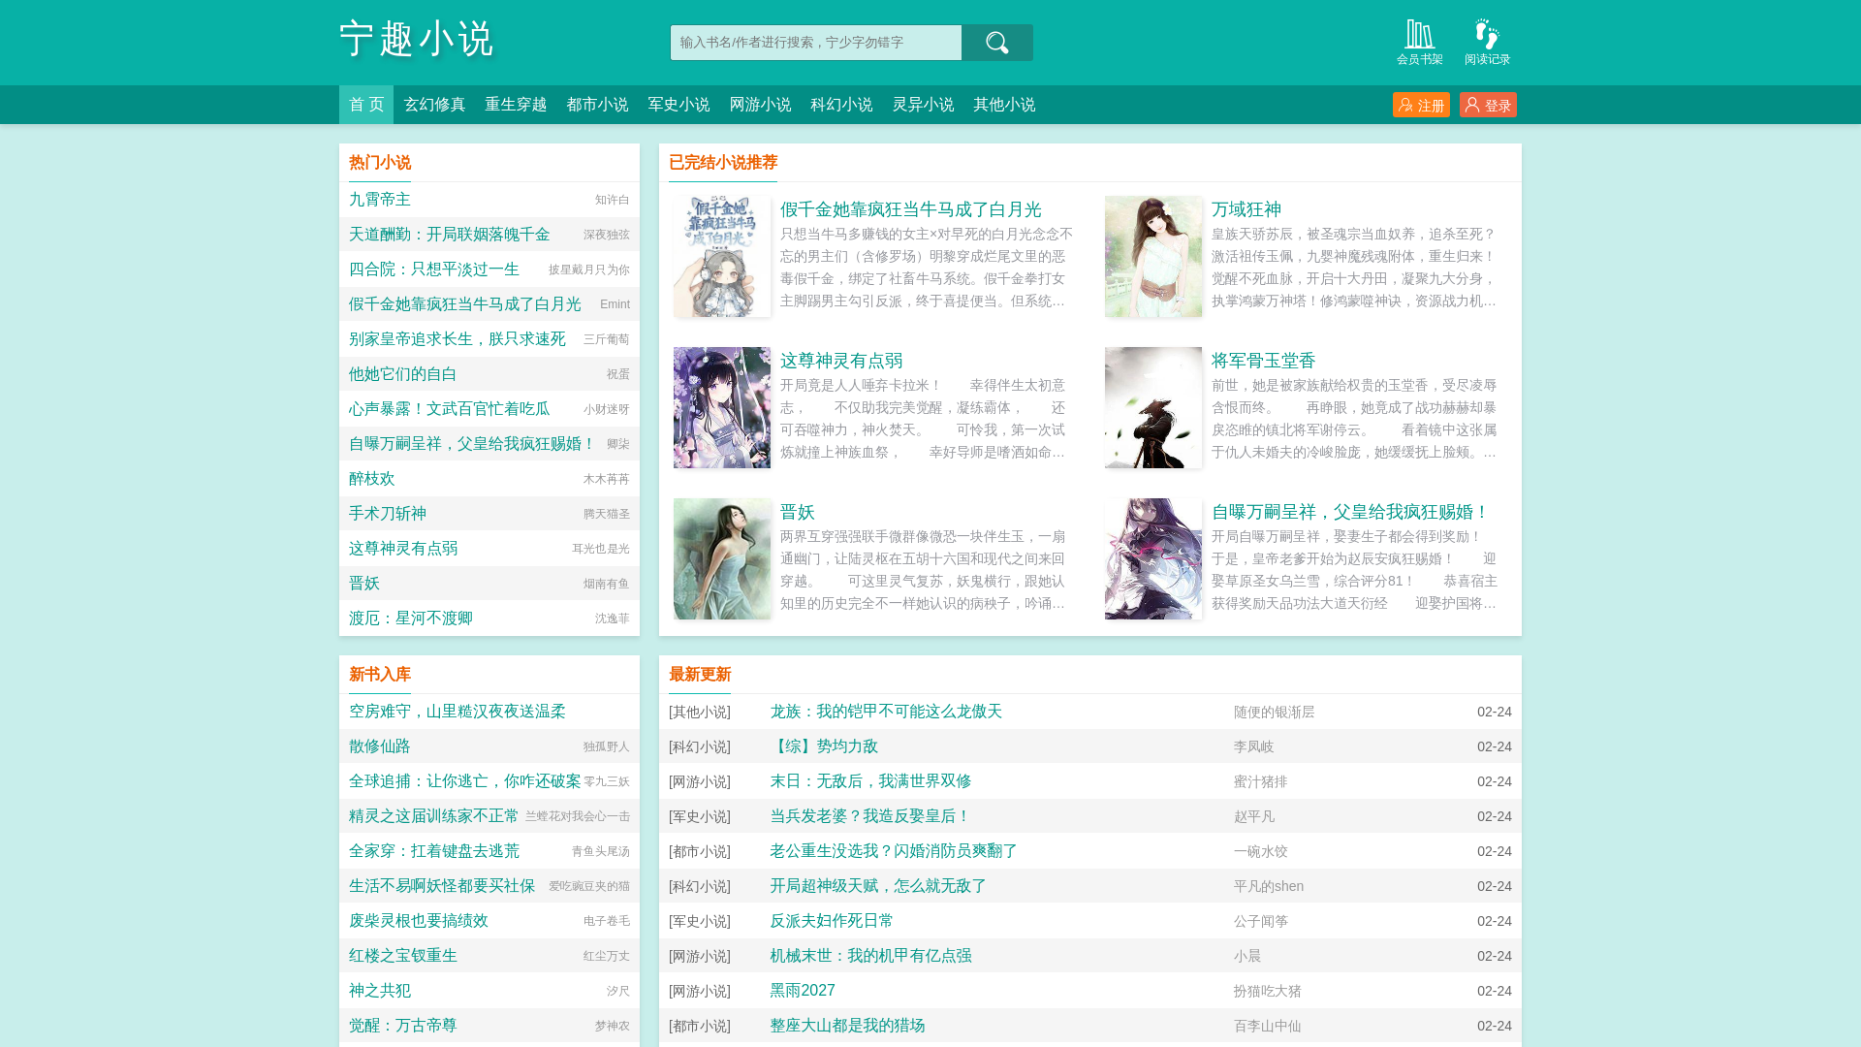The height and width of the screenshot is (1047, 1861).
Task: Open cover image of 这尊神灵有点弱
Action: pyautogui.click(x=722, y=408)
